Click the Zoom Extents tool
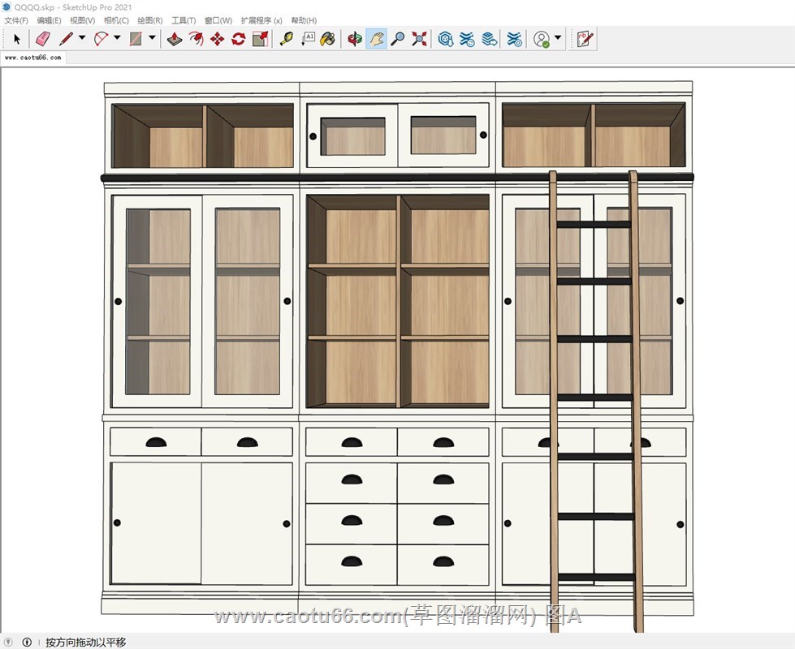The height and width of the screenshot is (649, 795). [x=419, y=38]
